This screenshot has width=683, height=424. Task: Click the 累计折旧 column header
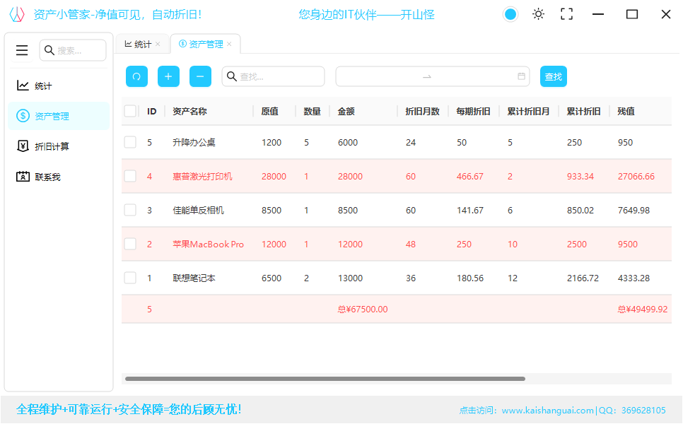pyautogui.click(x=583, y=112)
